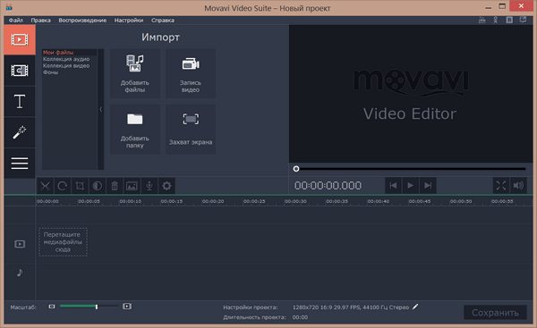This screenshot has width=537, height=328.
Task: Click the Odnoklassniki icon top right
Action: (496, 21)
